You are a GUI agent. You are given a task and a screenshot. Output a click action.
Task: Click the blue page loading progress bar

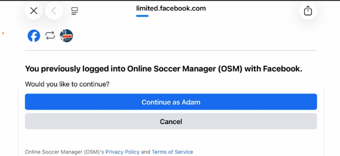142,16
